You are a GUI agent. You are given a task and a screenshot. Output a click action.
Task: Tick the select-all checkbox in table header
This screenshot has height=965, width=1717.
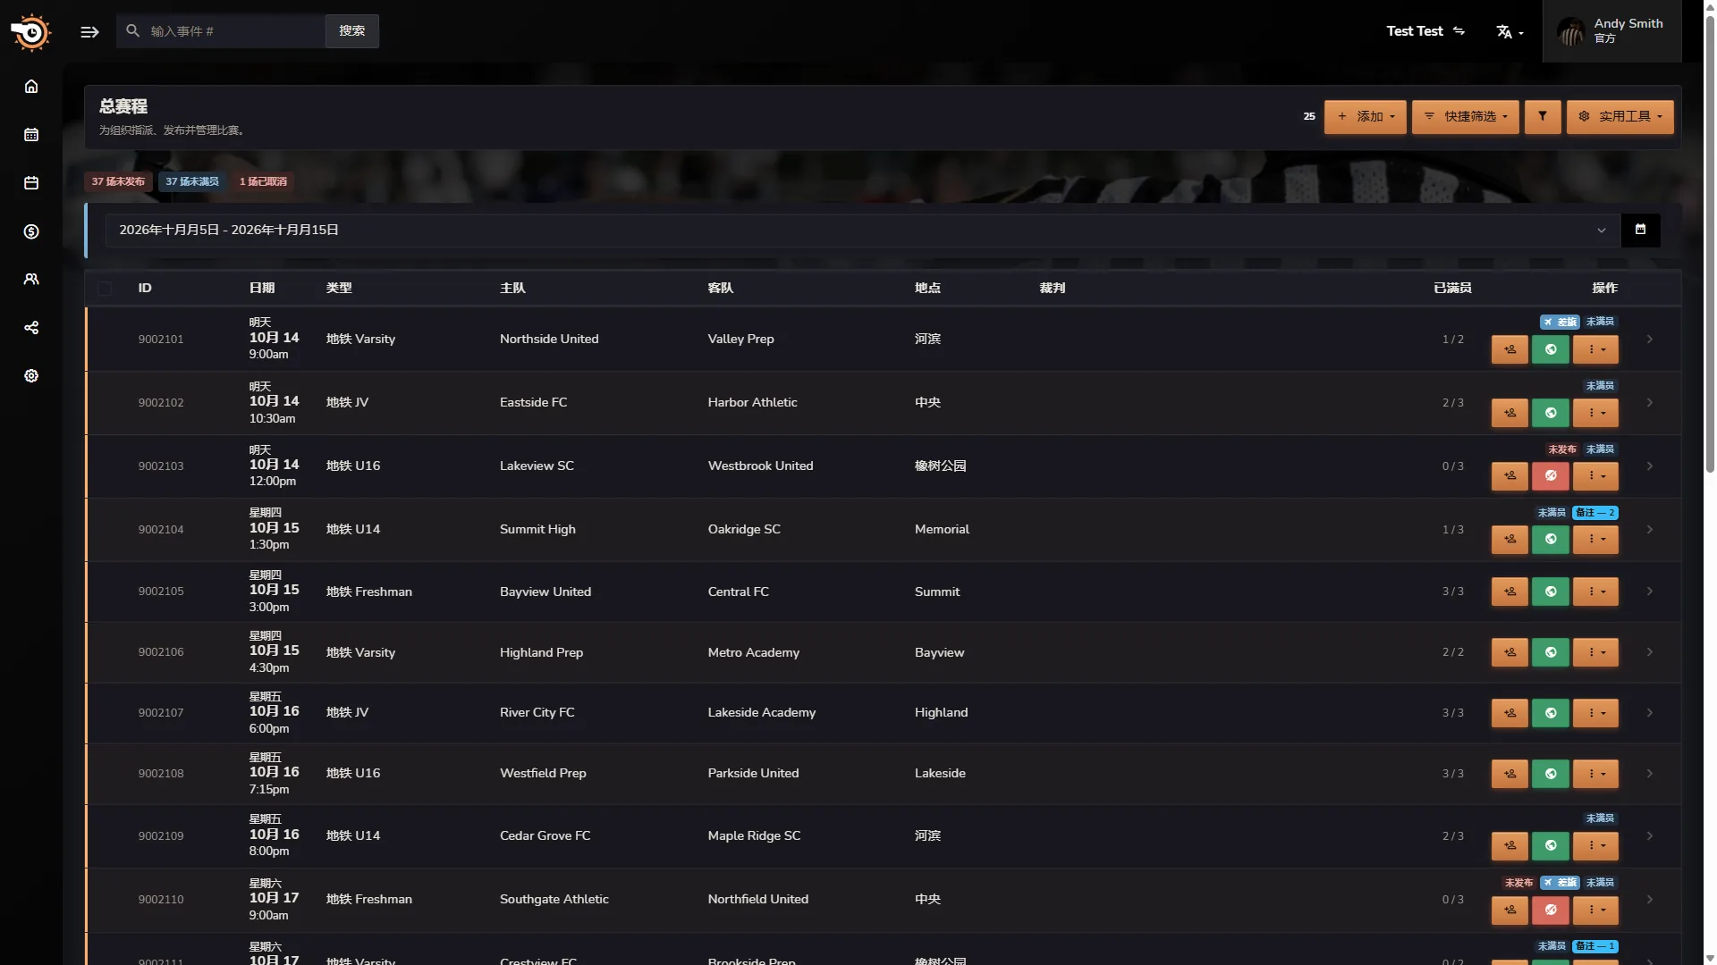(105, 289)
